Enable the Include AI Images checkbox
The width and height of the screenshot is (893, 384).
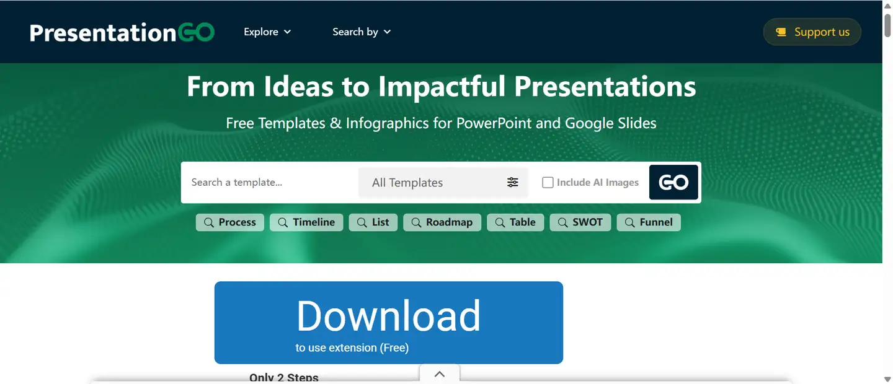tap(548, 182)
